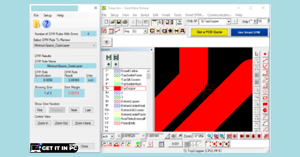
Task: Select the BottomCopper layer row
Action: click(124, 101)
